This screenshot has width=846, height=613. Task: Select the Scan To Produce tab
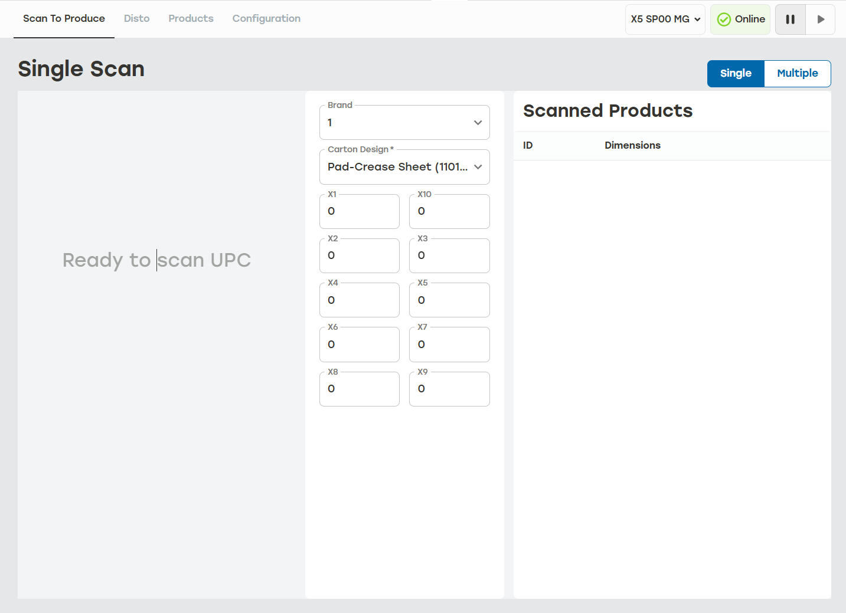(64, 18)
